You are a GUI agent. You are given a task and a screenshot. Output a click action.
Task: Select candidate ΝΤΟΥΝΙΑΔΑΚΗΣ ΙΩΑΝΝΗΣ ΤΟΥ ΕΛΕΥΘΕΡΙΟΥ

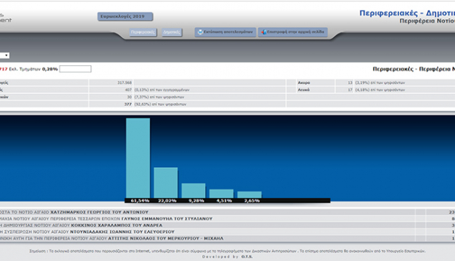click(122, 232)
